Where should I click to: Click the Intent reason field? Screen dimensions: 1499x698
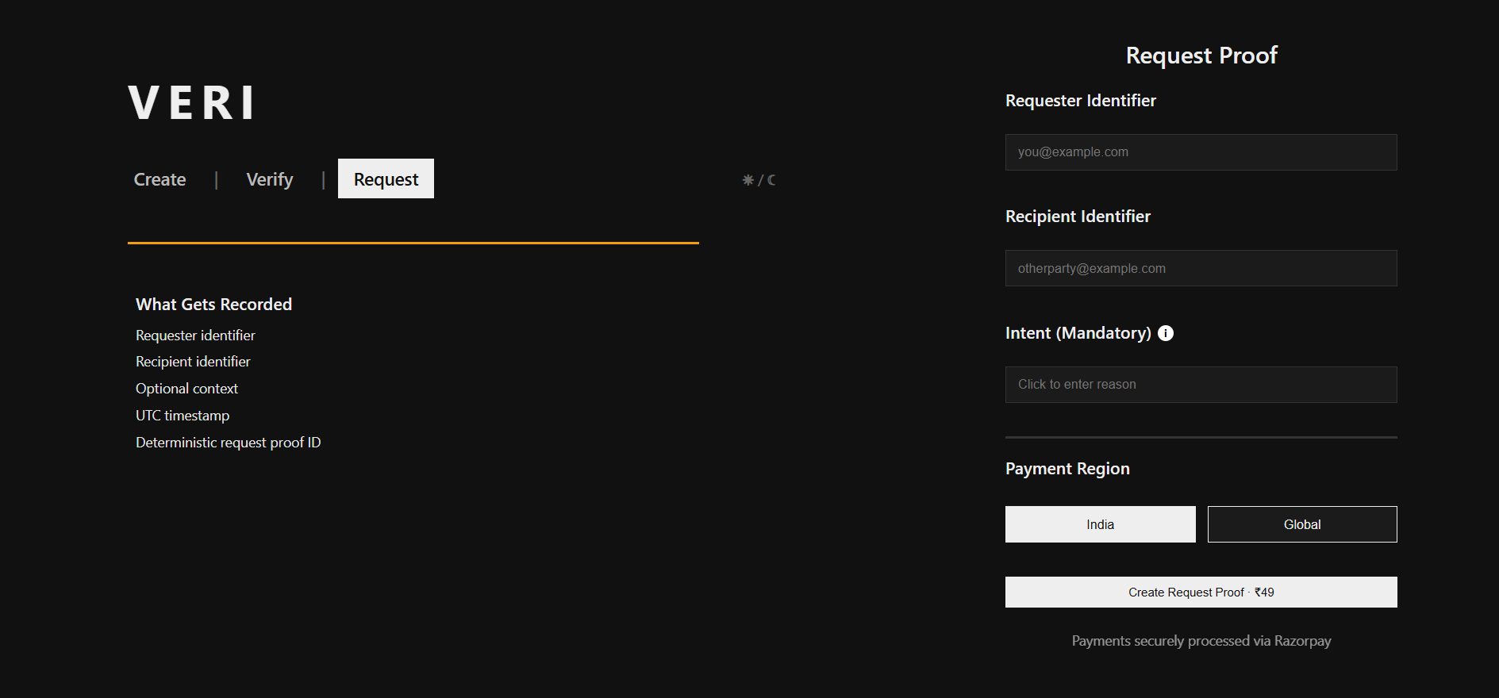click(1201, 385)
